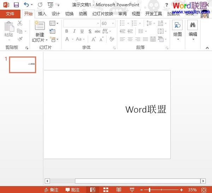Toggle 备注 (Notes) in status bar
This screenshot has height=193, width=212.
pyautogui.click(x=51, y=190)
